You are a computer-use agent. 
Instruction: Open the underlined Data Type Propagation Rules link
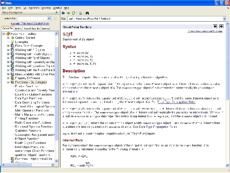click(x=176, y=102)
